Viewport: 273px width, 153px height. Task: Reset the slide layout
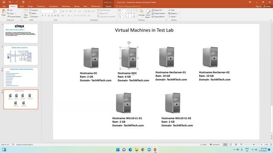click(33, 13)
